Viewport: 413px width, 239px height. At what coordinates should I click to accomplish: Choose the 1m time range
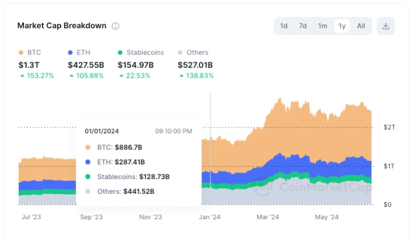(x=322, y=26)
